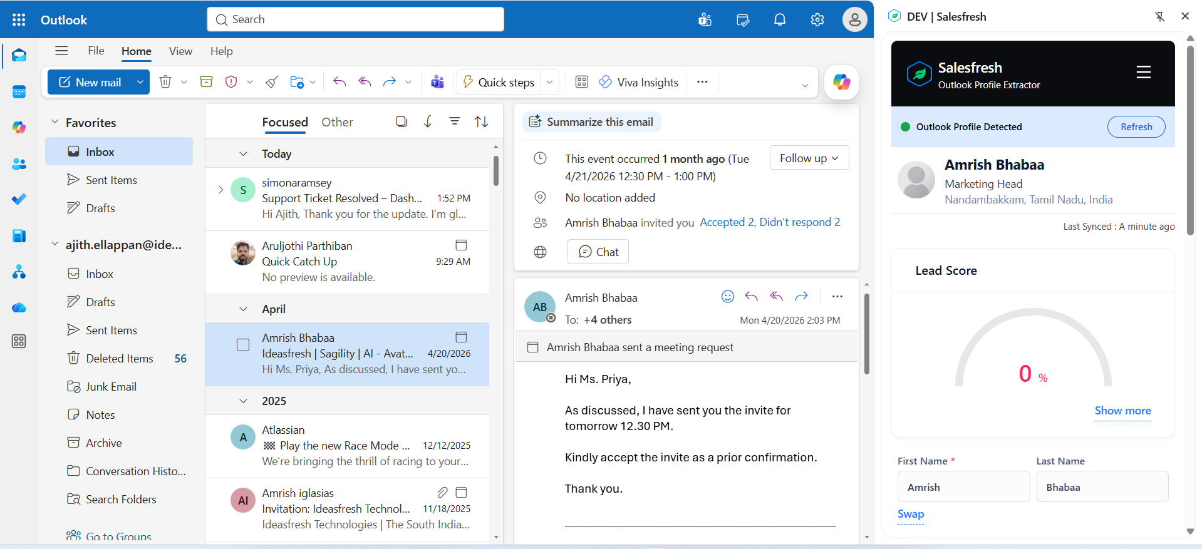Open the app launcher waffle icon
This screenshot has height=549, width=1202.
coord(19,19)
